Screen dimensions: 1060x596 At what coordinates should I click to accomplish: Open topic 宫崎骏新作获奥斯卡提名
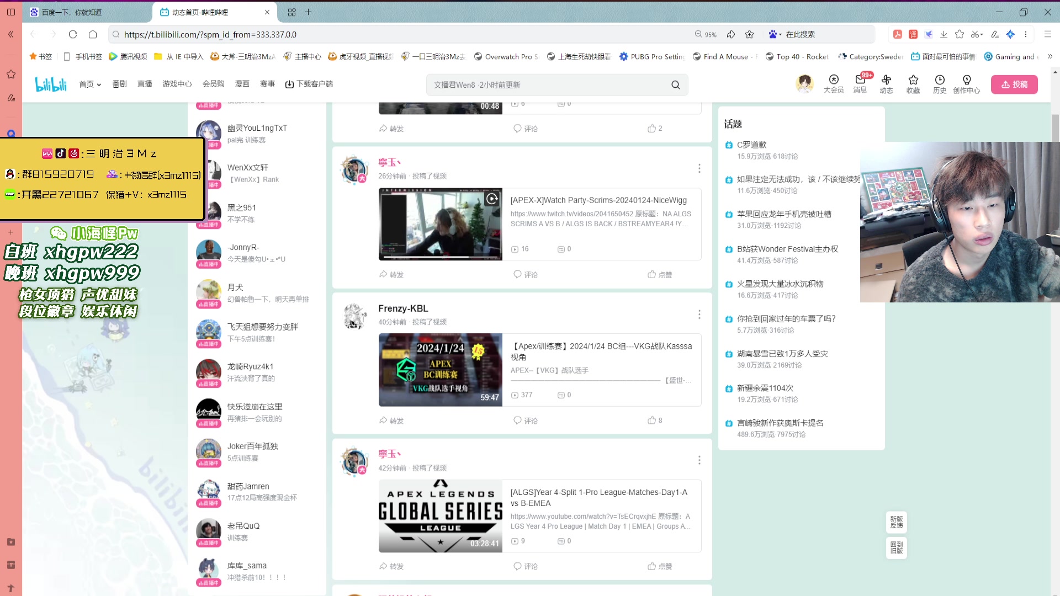780,423
